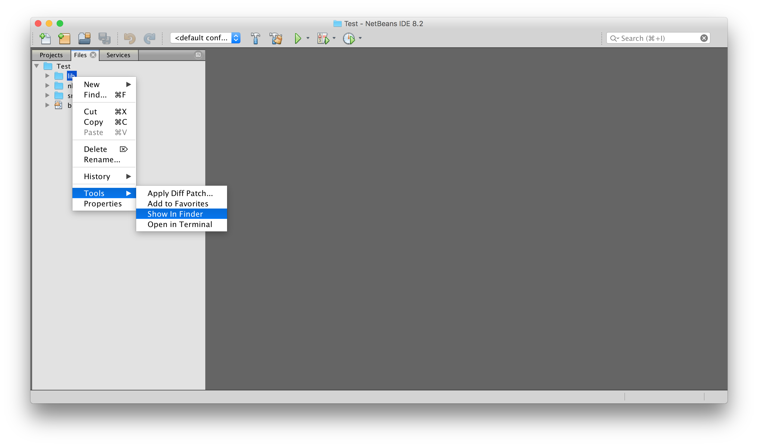Open the Run Project dropdown arrow
This screenshot has height=447, width=758.
(x=308, y=38)
